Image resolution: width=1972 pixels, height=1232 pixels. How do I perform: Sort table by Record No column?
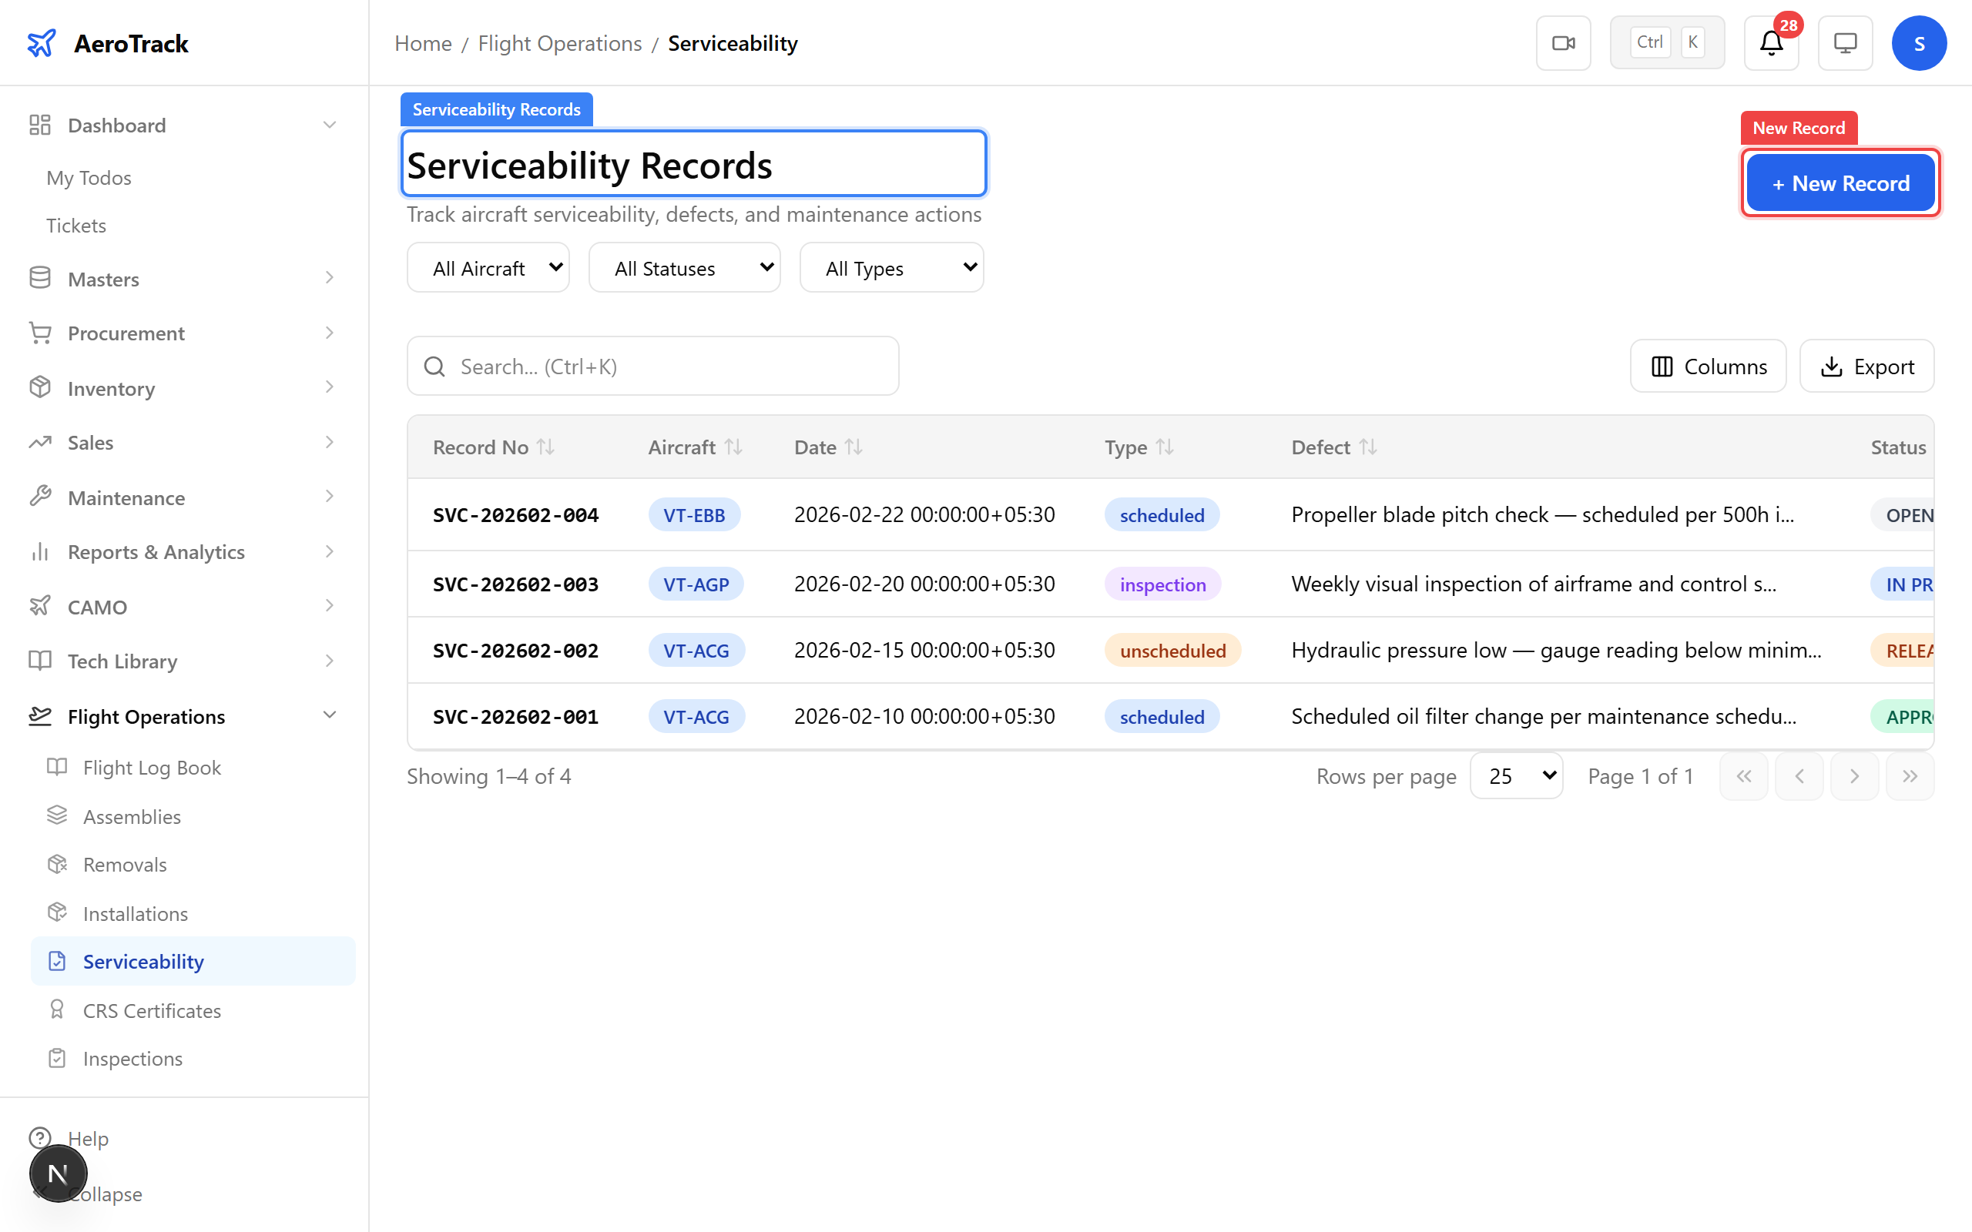(x=545, y=447)
